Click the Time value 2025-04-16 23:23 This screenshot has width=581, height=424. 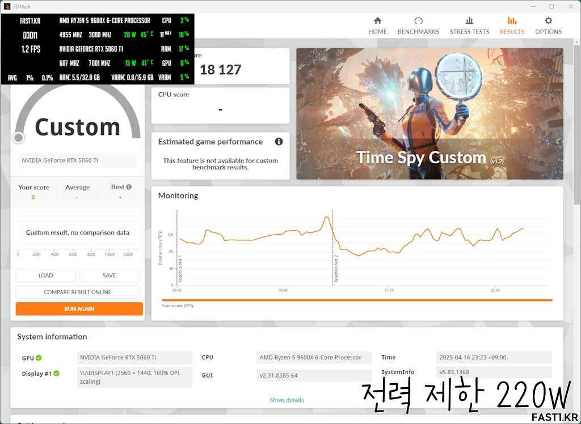pyautogui.click(x=494, y=358)
